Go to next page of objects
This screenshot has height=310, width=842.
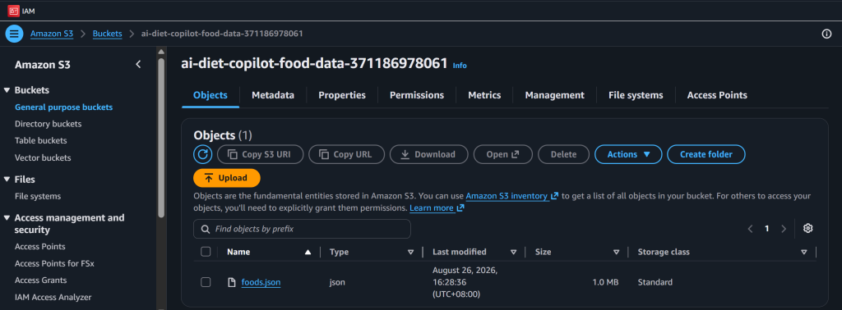click(x=784, y=229)
